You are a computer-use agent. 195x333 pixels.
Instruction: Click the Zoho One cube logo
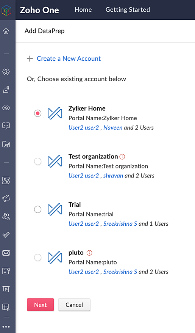coord(6,10)
